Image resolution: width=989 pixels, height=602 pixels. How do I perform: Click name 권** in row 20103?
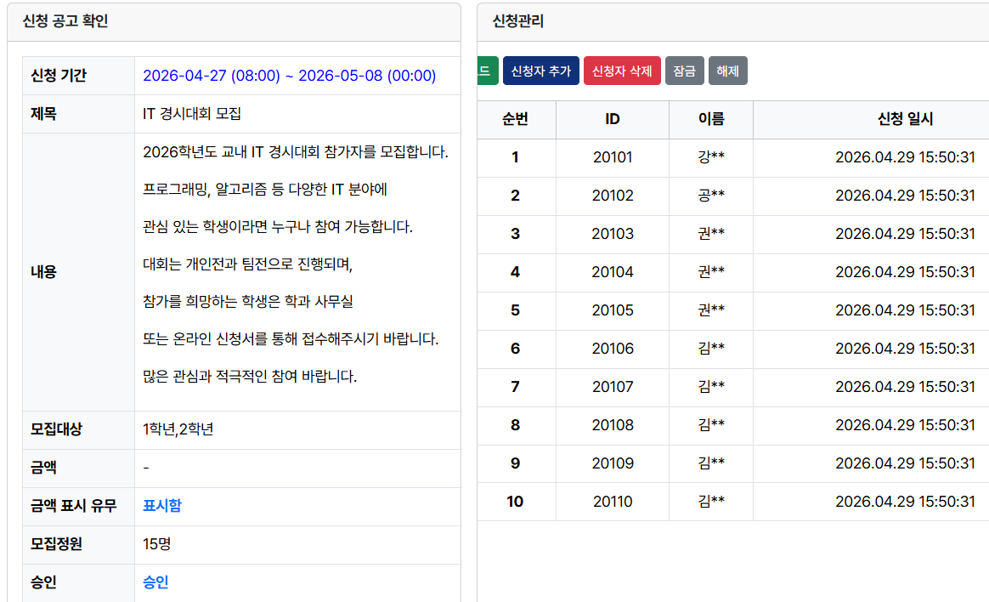(711, 234)
